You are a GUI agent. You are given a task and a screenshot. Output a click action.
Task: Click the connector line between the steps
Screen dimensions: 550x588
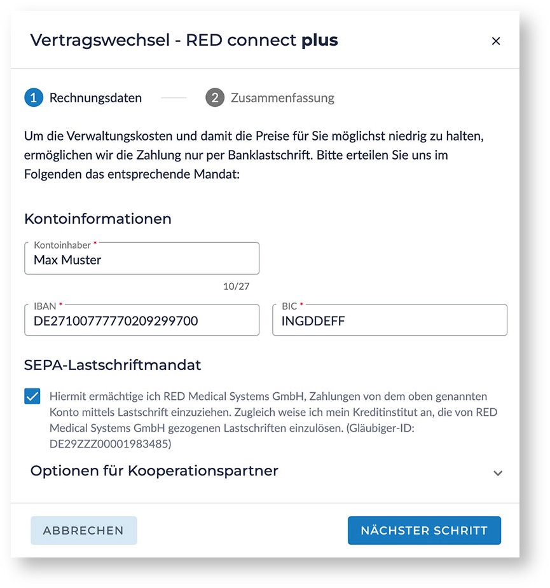pyautogui.click(x=174, y=98)
